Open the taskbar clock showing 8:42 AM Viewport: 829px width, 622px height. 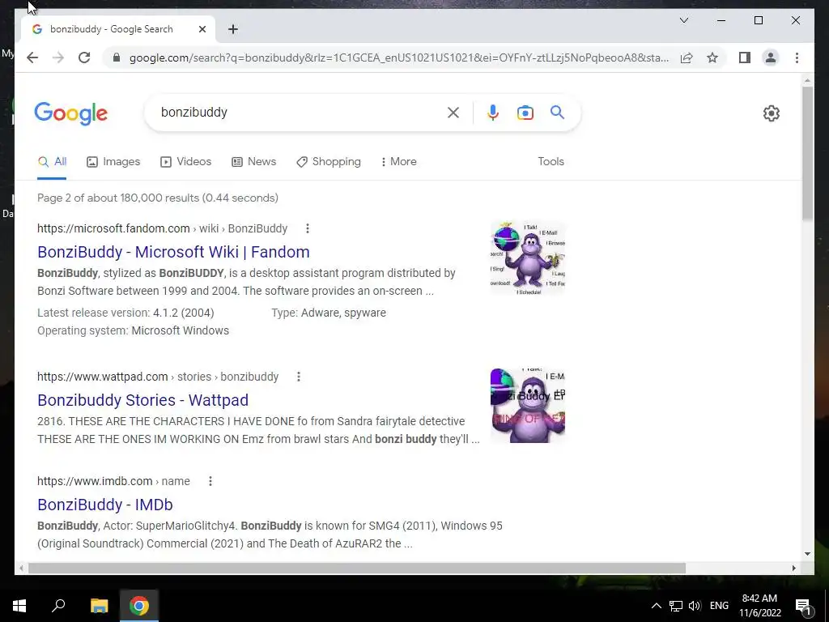759,606
